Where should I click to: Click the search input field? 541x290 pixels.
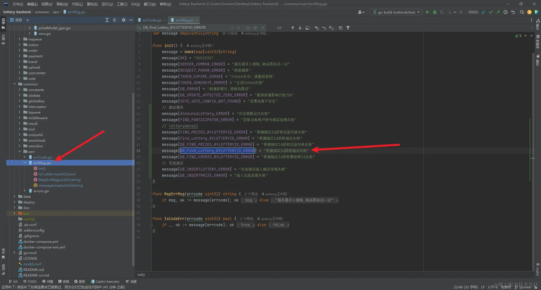[186, 28]
